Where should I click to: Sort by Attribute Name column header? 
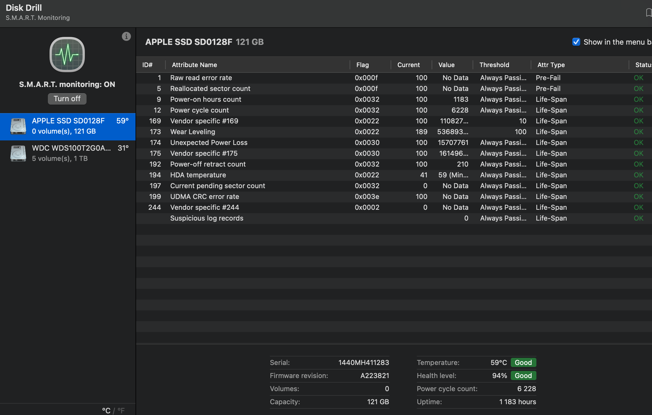pyautogui.click(x=194, y=65)
